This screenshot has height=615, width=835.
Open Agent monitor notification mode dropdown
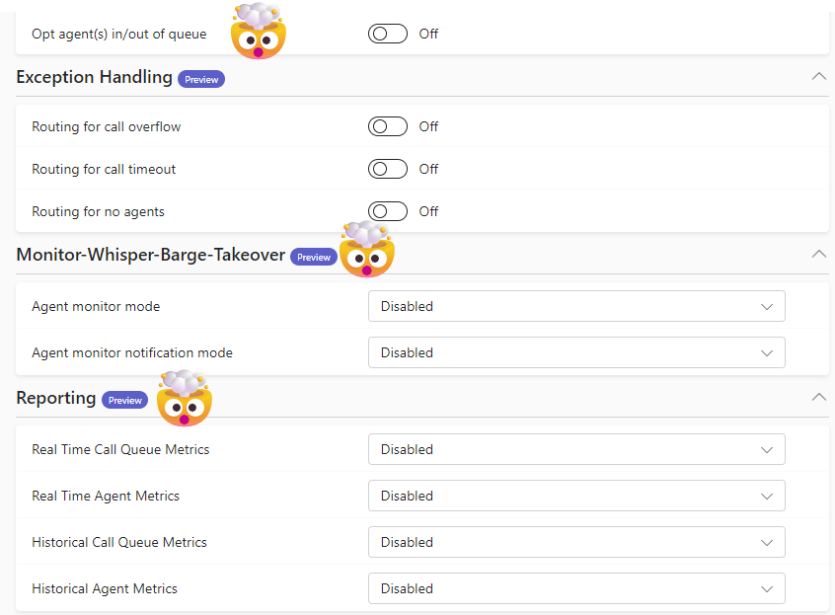[x=576, y=352]
